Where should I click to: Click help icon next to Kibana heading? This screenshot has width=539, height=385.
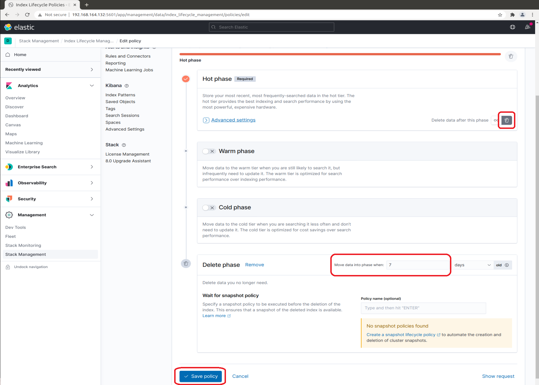click(x=127, y=86)
